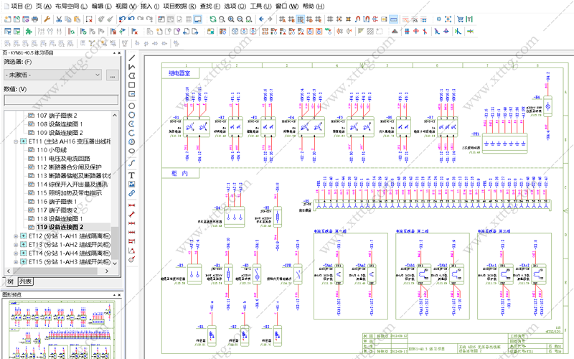Screen dimensions: 574x359
Task: Open the filter dropdown showing 未激活
Action: point(52,75)
